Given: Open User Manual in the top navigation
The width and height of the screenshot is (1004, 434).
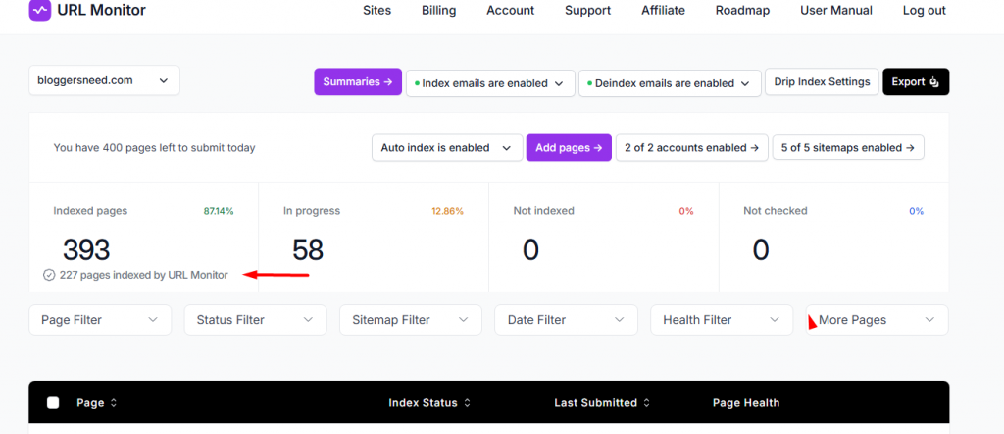Looking at the screenshot, I should tap(836, 10).
